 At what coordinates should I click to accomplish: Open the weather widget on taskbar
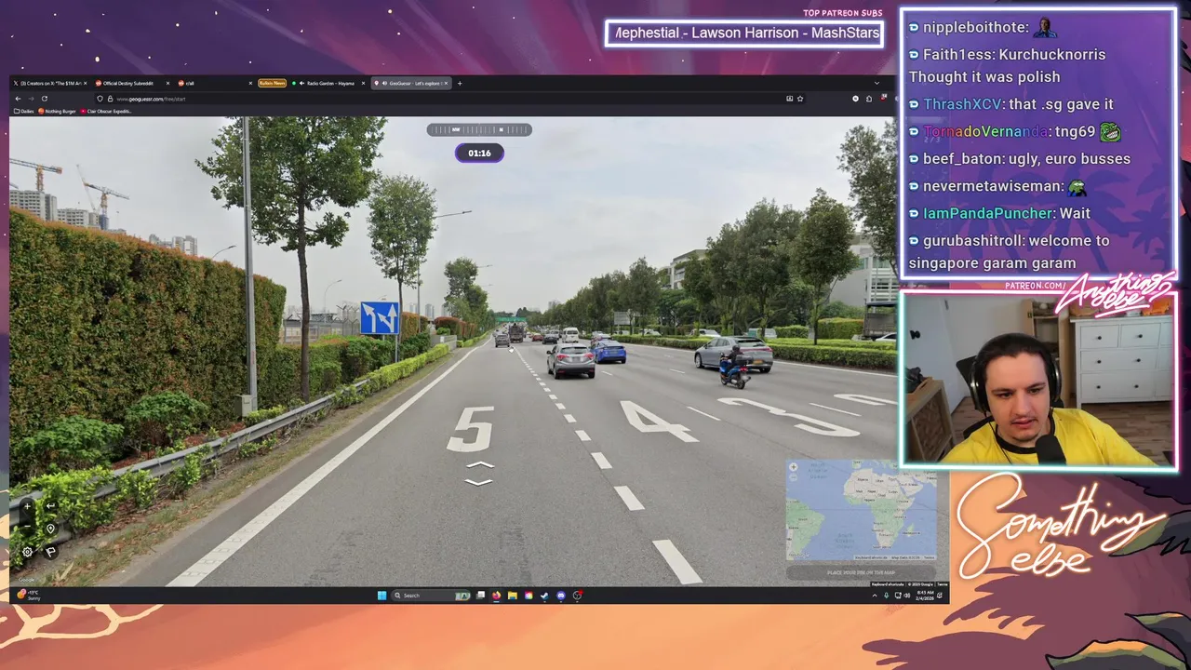coord(30,596)
